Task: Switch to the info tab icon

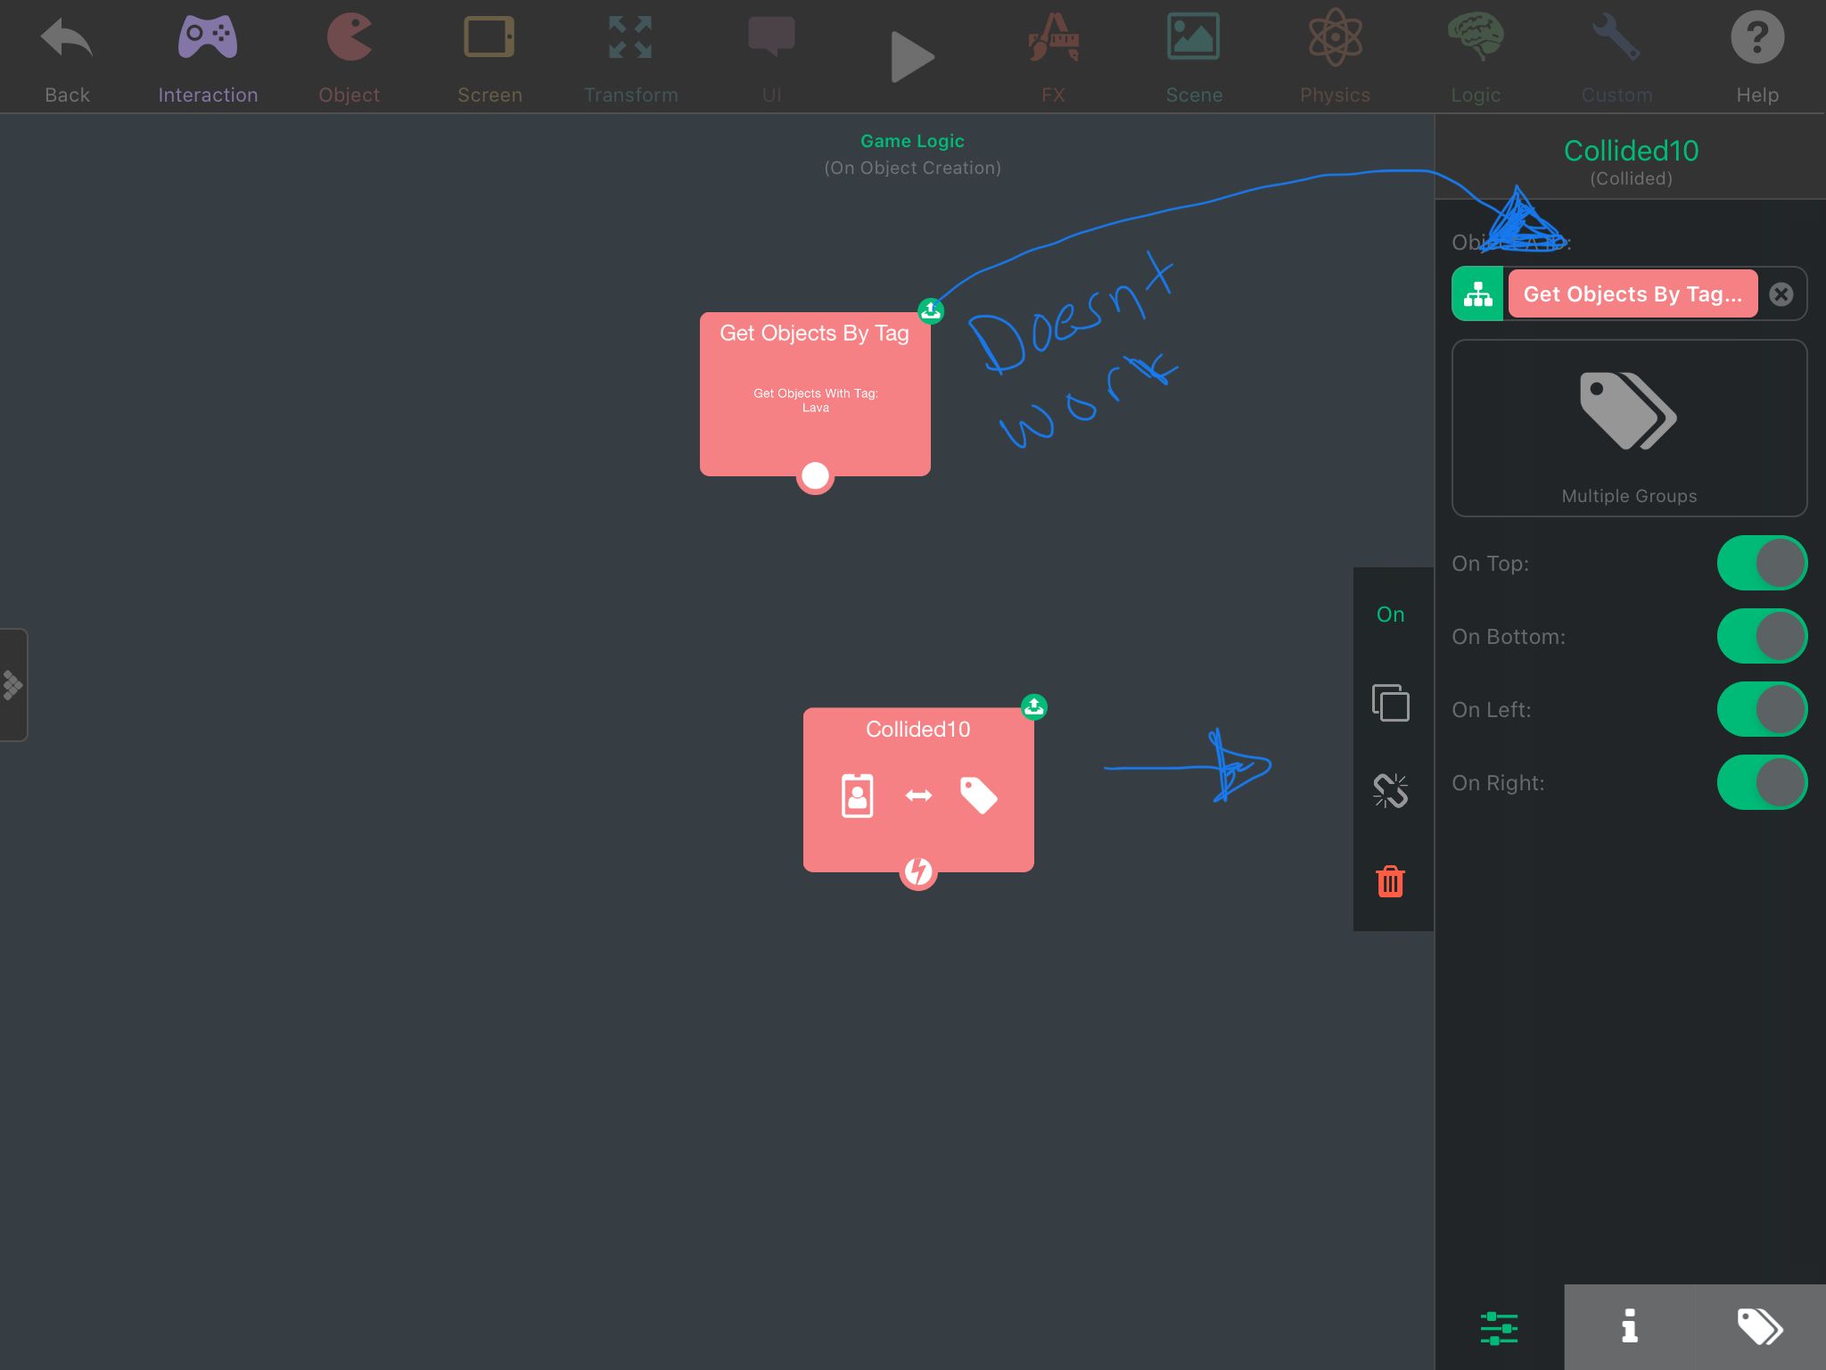Action: click(1629, 1326)
